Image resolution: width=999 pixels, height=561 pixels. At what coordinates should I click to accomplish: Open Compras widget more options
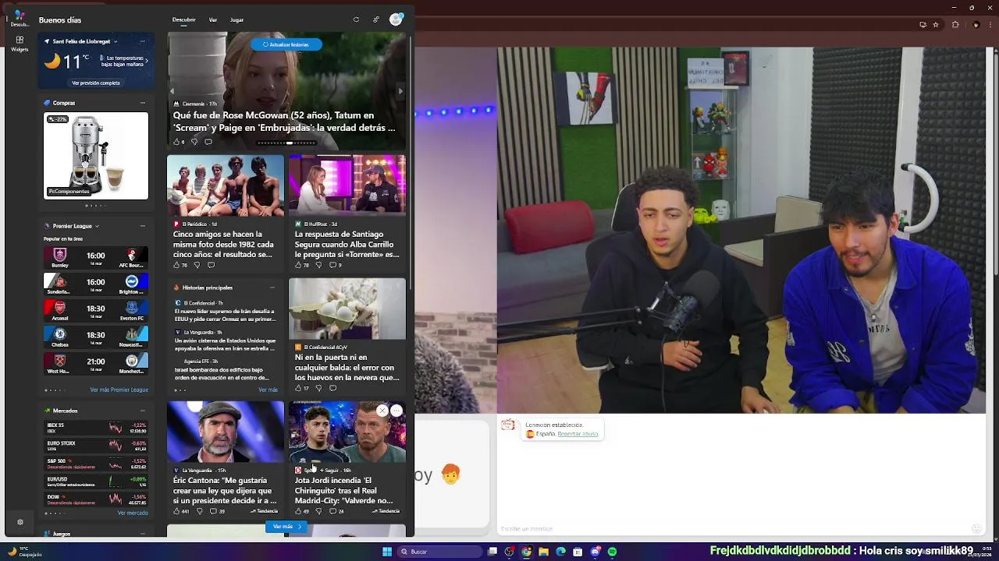[x=143, y=103]
